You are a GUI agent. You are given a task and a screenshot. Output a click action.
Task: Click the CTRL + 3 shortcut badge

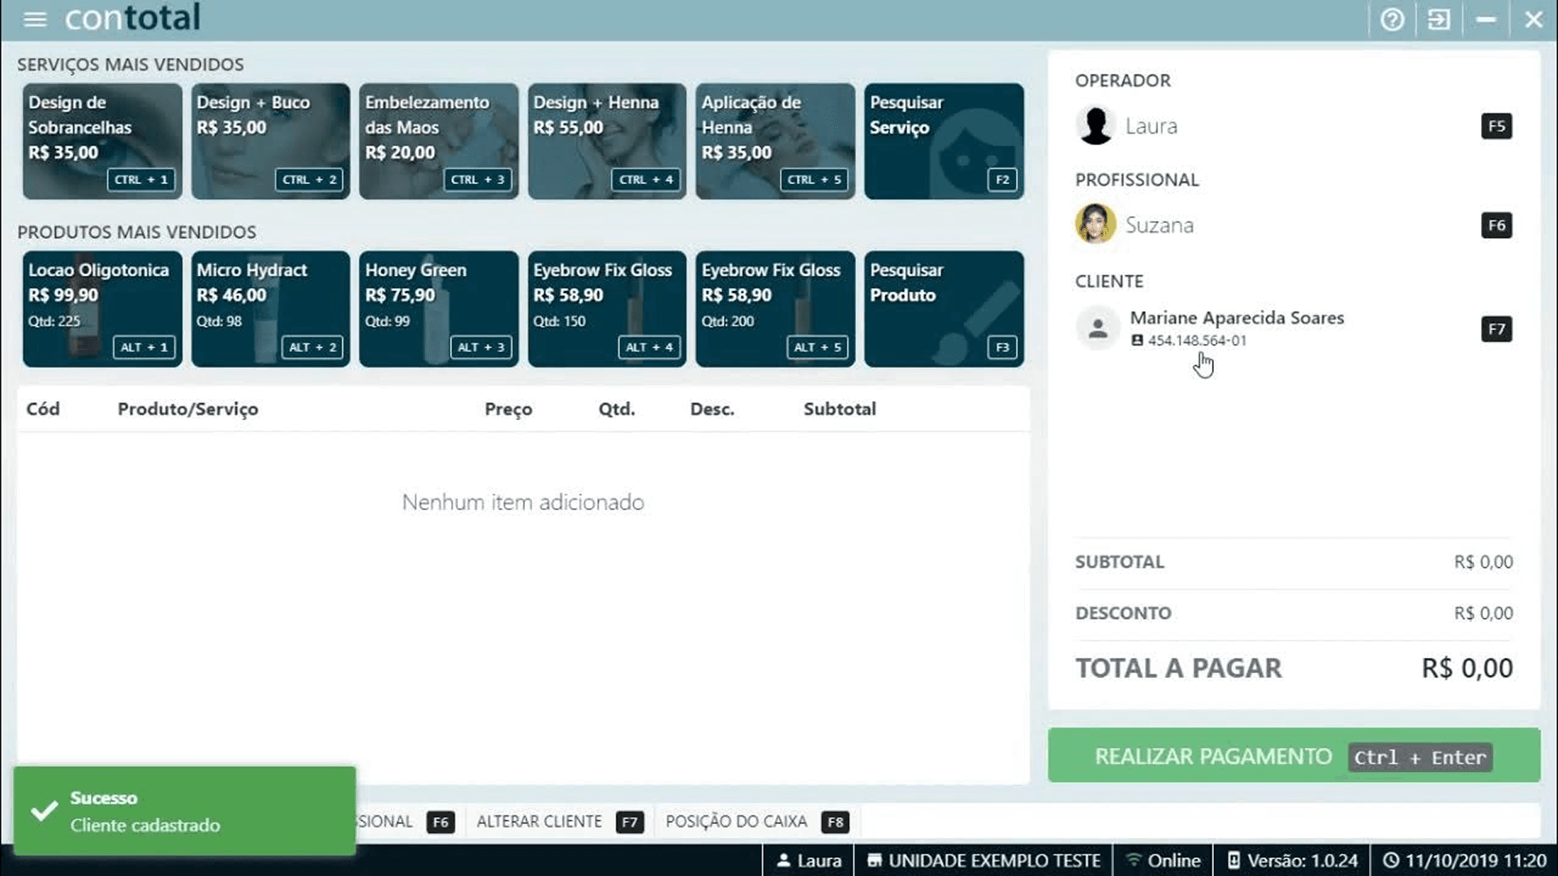pyautogui.click(x=477, y=179)
